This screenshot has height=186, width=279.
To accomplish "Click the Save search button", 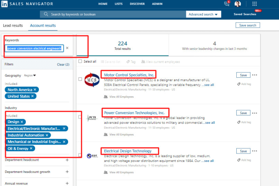I will [248, 25].
